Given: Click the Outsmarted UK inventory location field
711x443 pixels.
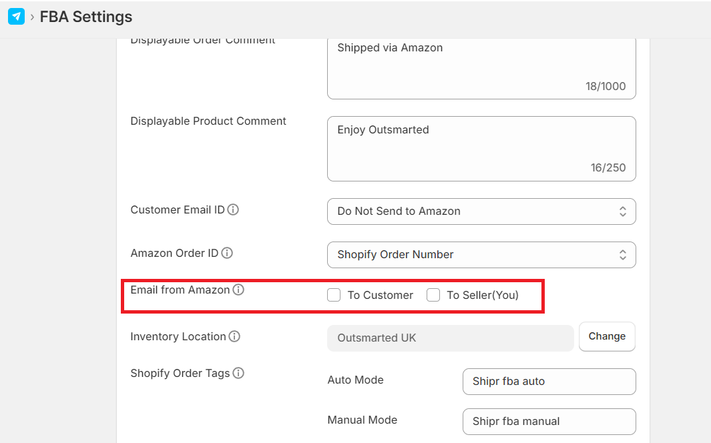Looking at the screenshot, I should pyautogui.click(x=450, y=338).
